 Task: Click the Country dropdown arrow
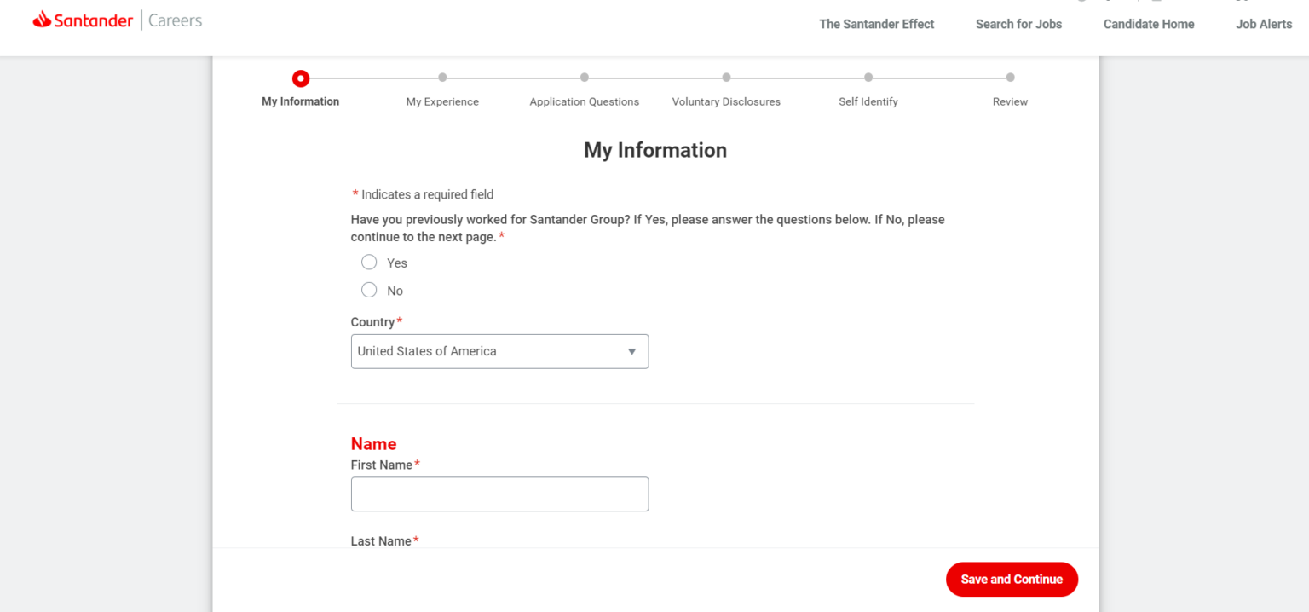coord(631,351)
